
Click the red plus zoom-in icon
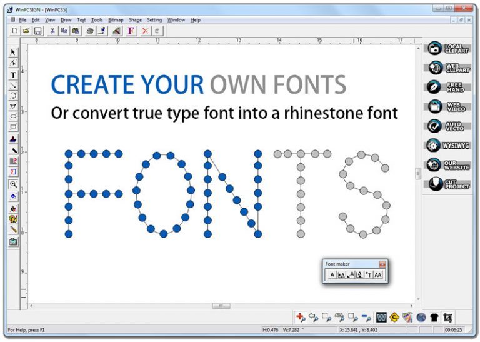pos(301,318)
